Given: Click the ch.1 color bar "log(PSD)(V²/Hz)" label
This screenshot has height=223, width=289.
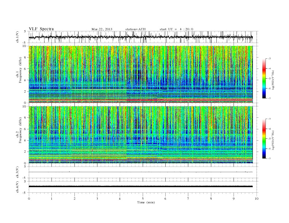Looking at the screenshot, I should coord(273,80).
